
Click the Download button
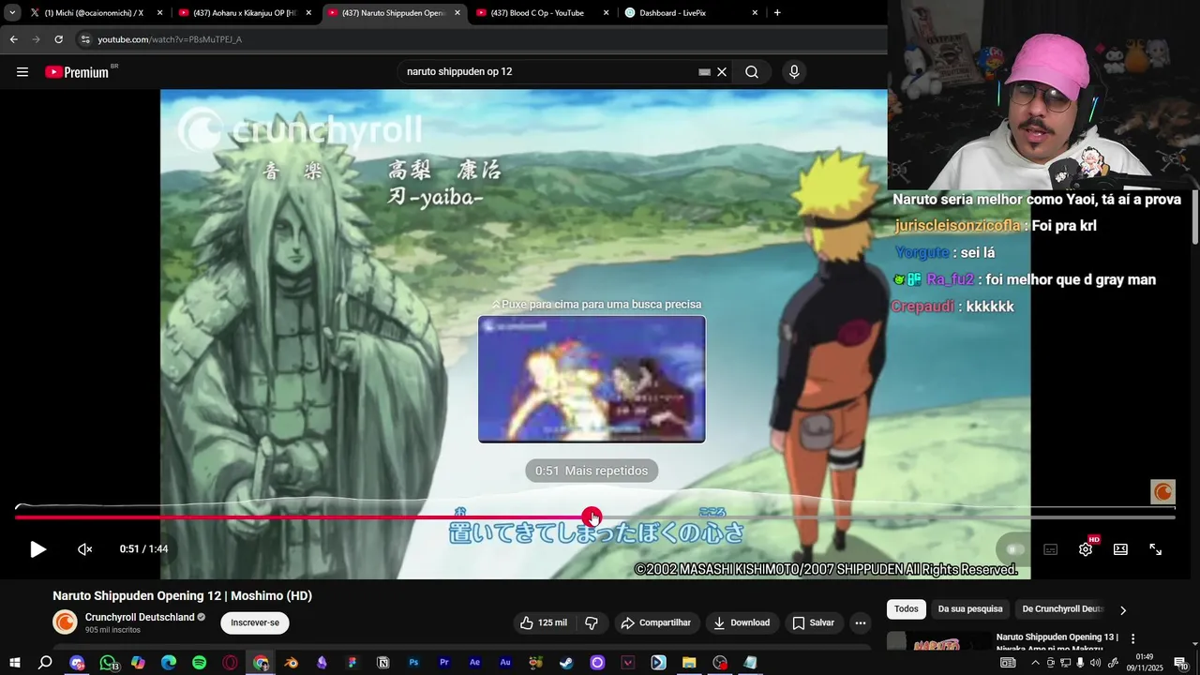[741, 622]
